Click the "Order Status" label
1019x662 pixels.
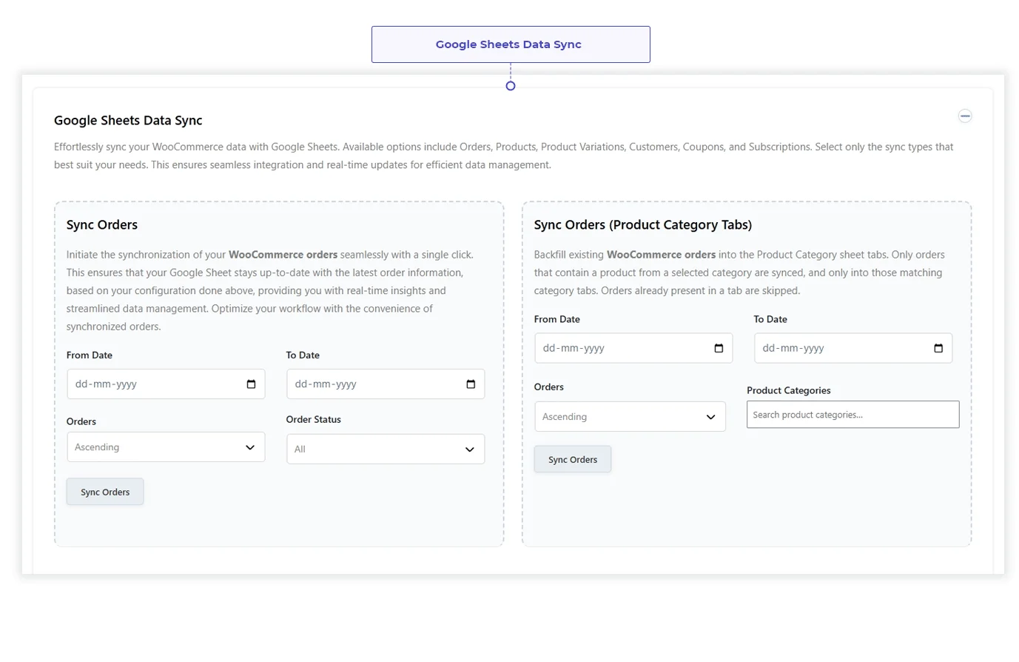click(314, 419)
